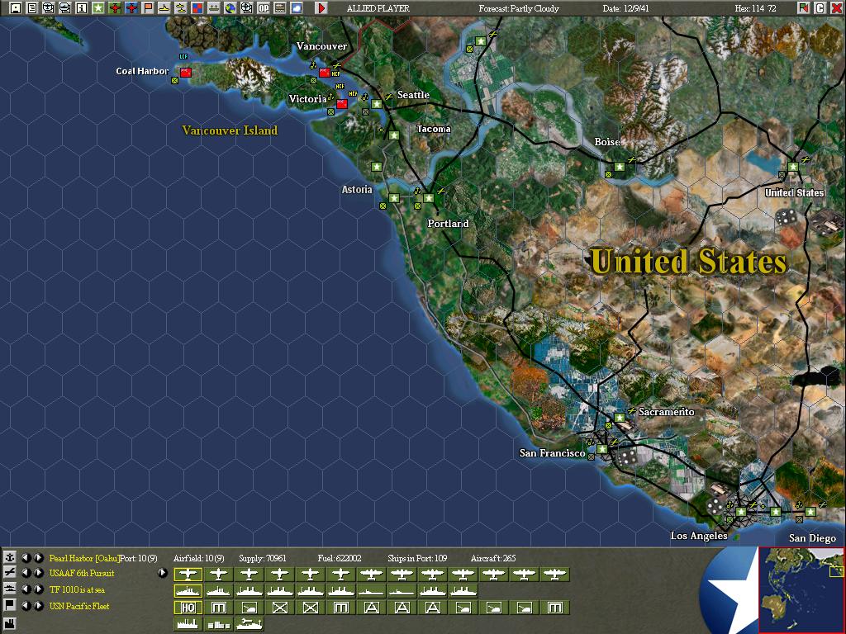Click the Boise base star marker
846x634 pixels.
(620, 167)
